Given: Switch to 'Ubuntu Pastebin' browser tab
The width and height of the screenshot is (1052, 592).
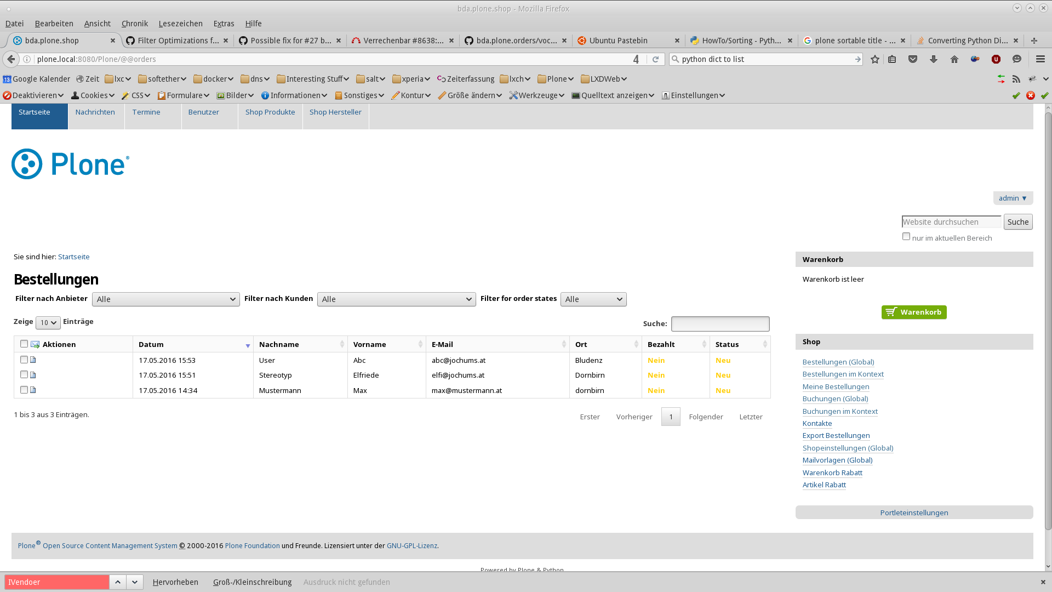Looking at the screenshot, I should pos(628,41).
